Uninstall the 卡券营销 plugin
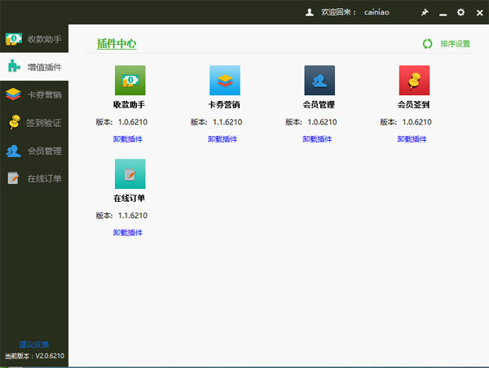 point(222,139)
